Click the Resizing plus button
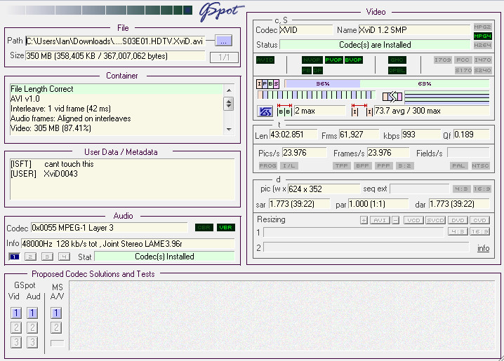Image resolution: width=504 pixels, height=361 pixels. (x=364, y=220)
